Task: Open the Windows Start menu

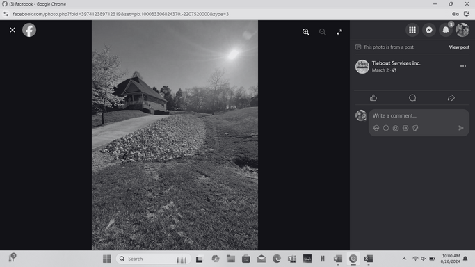Action: [106, 259]
